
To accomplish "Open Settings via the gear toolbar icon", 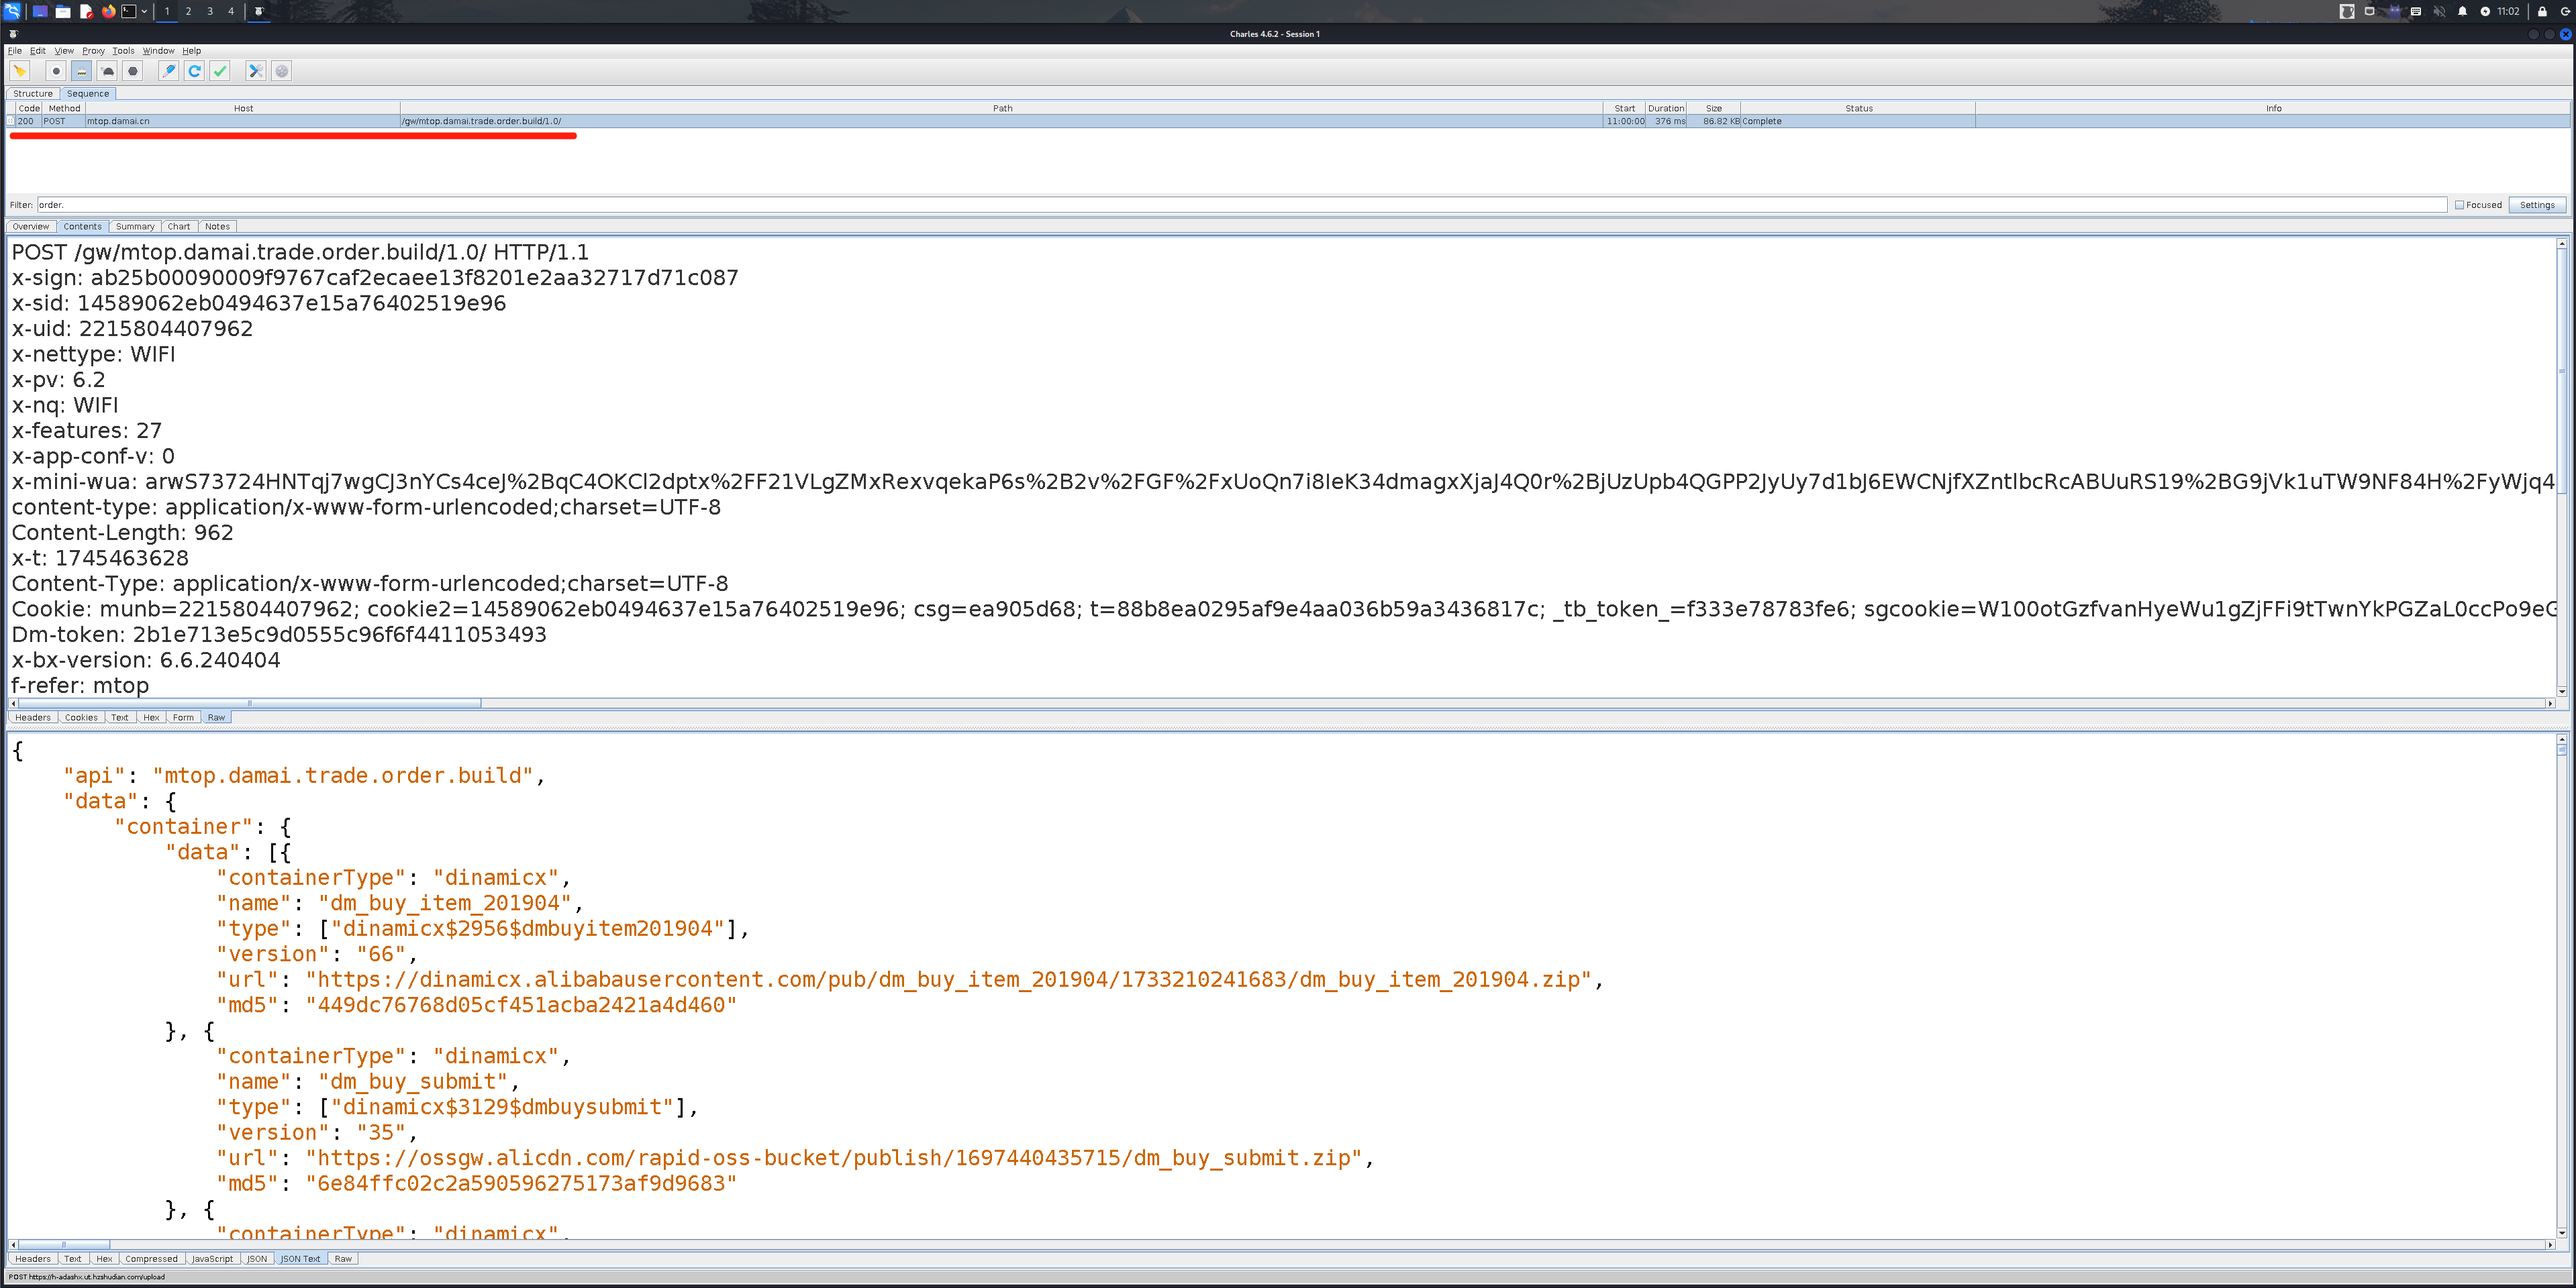I will click(x=282, y=71).
